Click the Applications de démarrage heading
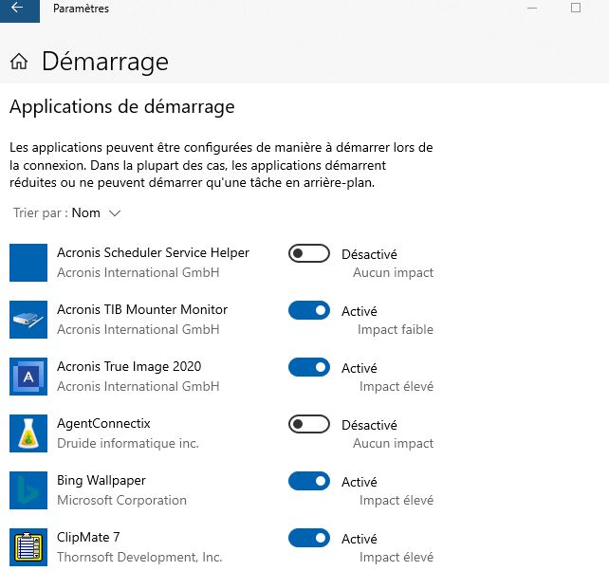Screen dimensions: 609x571 [x=122, y=107]
